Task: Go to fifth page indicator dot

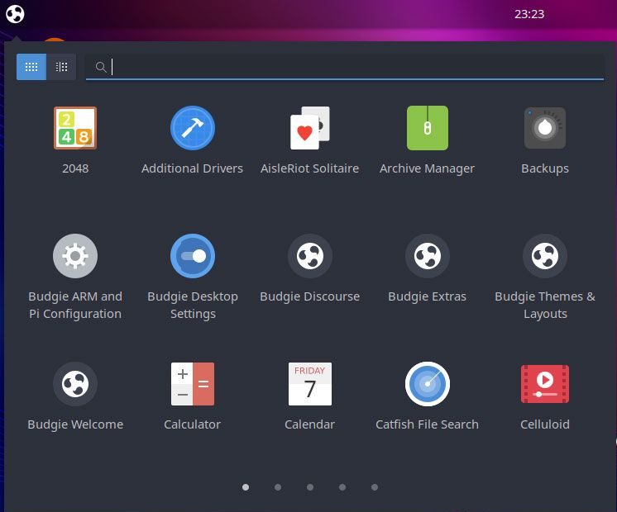Action: tap(375, 487)
